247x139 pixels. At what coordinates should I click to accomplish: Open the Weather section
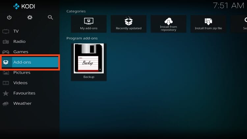click(x=30, y=103)
